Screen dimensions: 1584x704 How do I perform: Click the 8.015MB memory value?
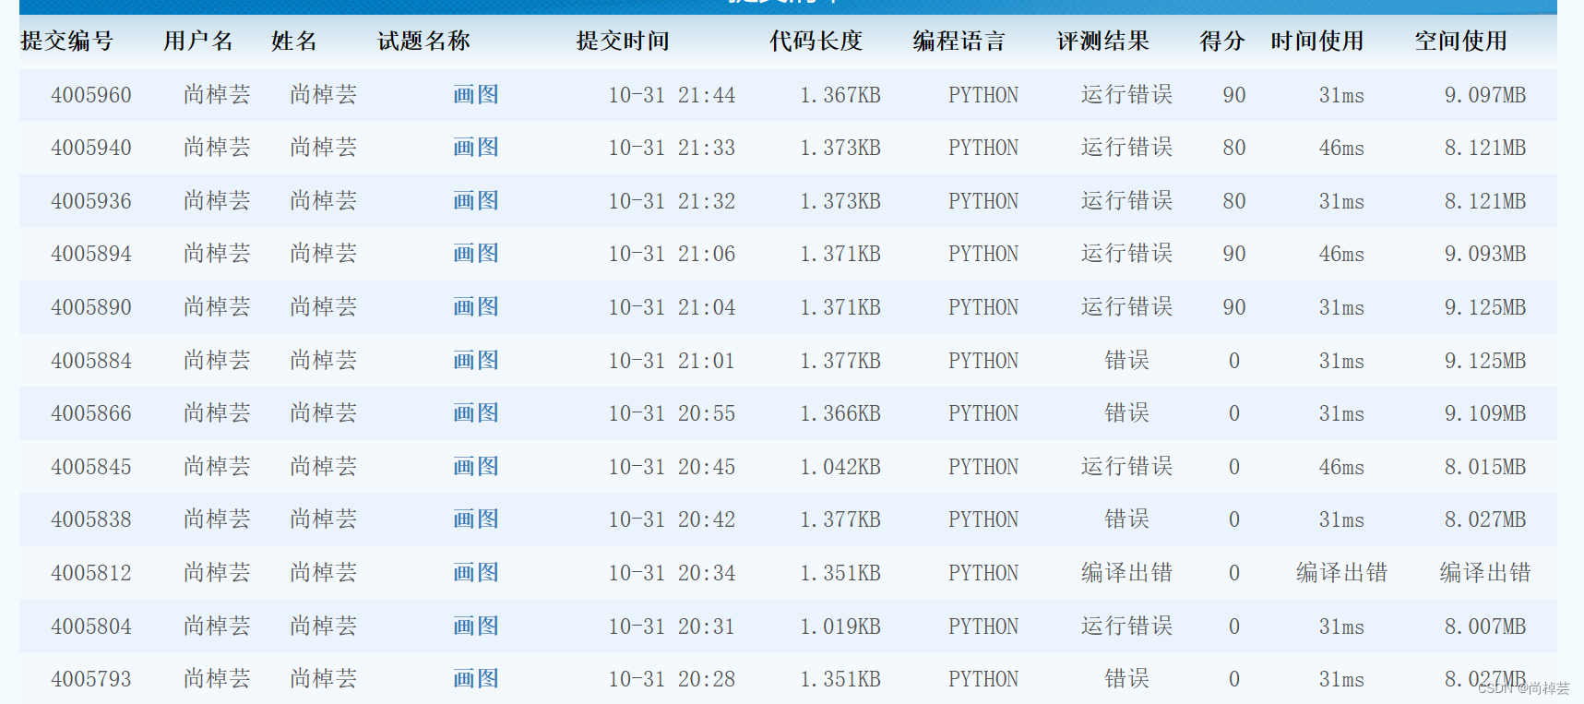1485,467
